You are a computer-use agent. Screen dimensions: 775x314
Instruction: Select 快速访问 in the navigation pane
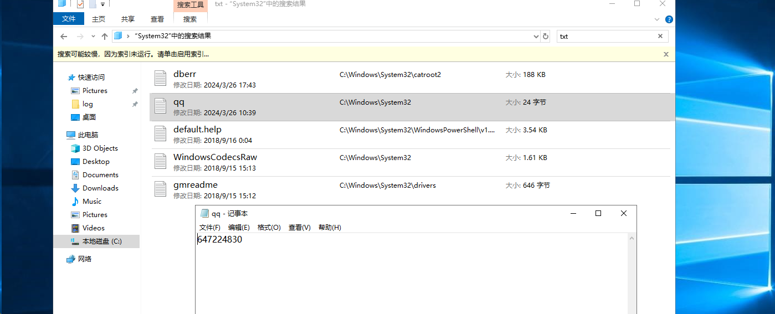(91, 78)
